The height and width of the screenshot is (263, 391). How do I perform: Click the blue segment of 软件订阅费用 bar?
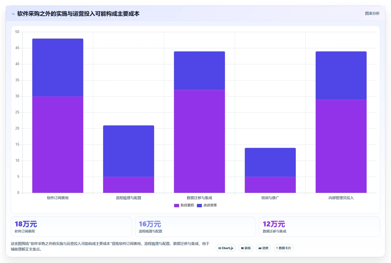pos(58,67)
